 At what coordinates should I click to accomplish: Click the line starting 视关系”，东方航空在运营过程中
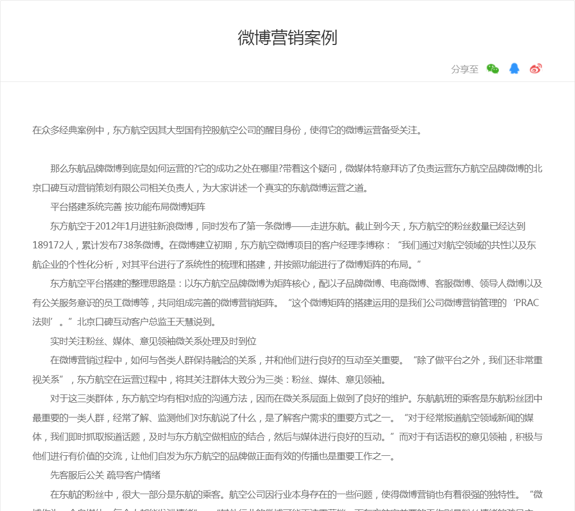point(211,379)
